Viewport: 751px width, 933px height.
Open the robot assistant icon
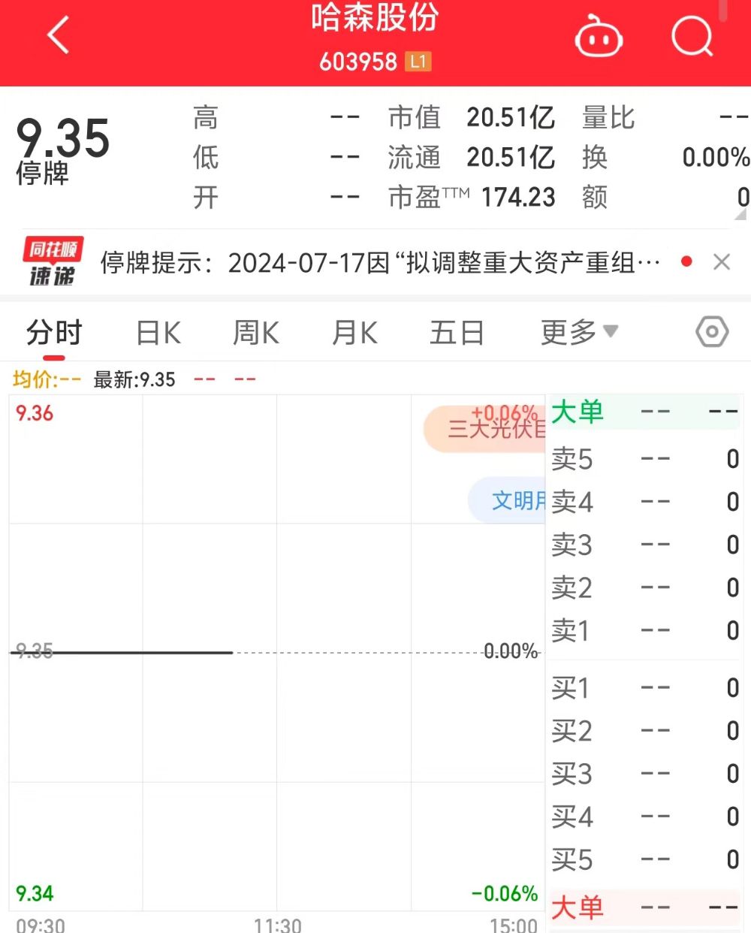click(599, 36)
